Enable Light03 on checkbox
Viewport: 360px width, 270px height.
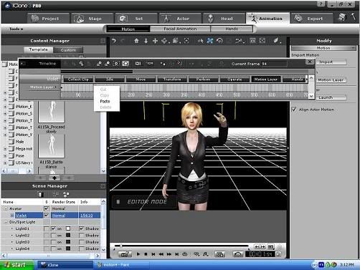pyautogui.click(x=53, y=242)
